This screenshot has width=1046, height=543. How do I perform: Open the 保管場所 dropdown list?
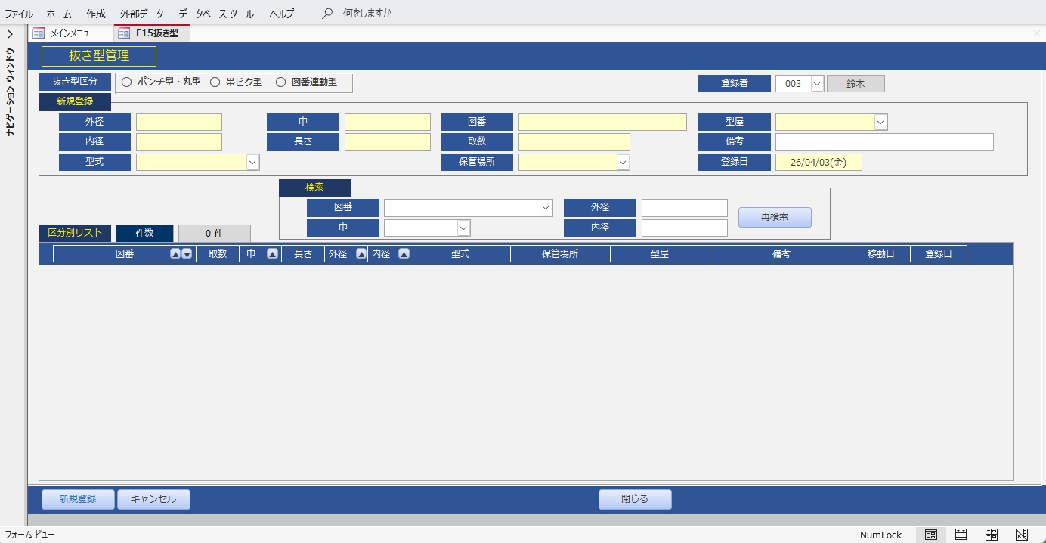click(x=623, y=163)
